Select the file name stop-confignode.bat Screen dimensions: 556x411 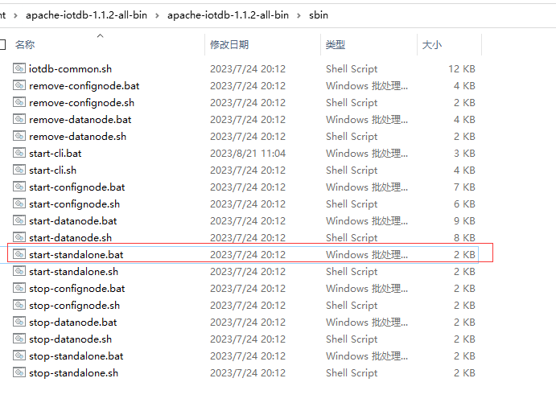coord(77,289)
